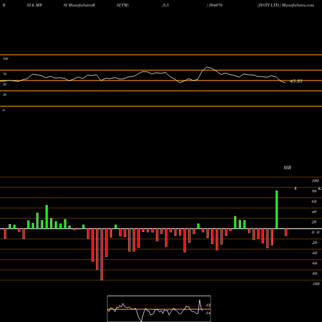
Task: Click the stock code 504076 in the header
Action: [x=216, y=5]
